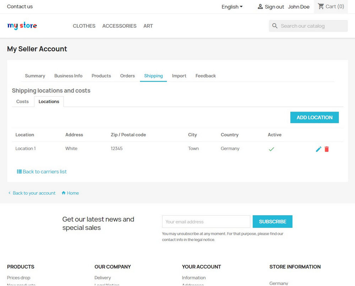This screenshot has height=286, width=355.
Task: Open the English language dropdown
Action: coord(232,7)
